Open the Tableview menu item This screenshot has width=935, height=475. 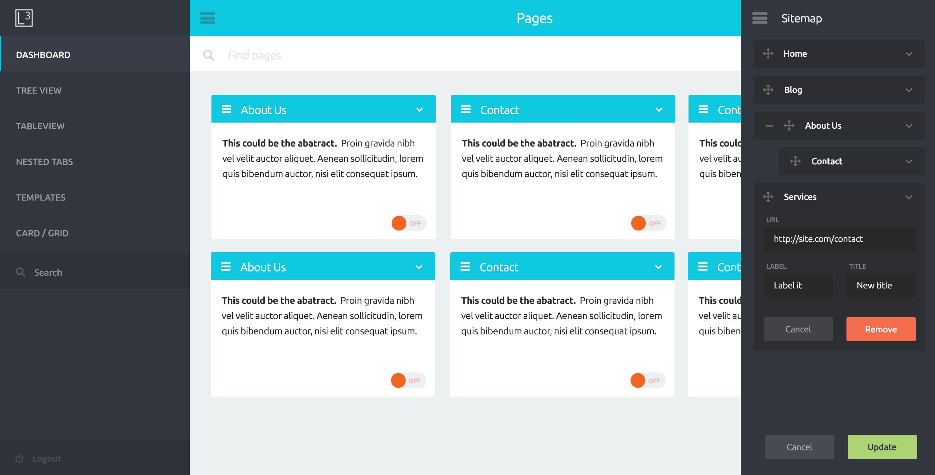click(95, 126)
